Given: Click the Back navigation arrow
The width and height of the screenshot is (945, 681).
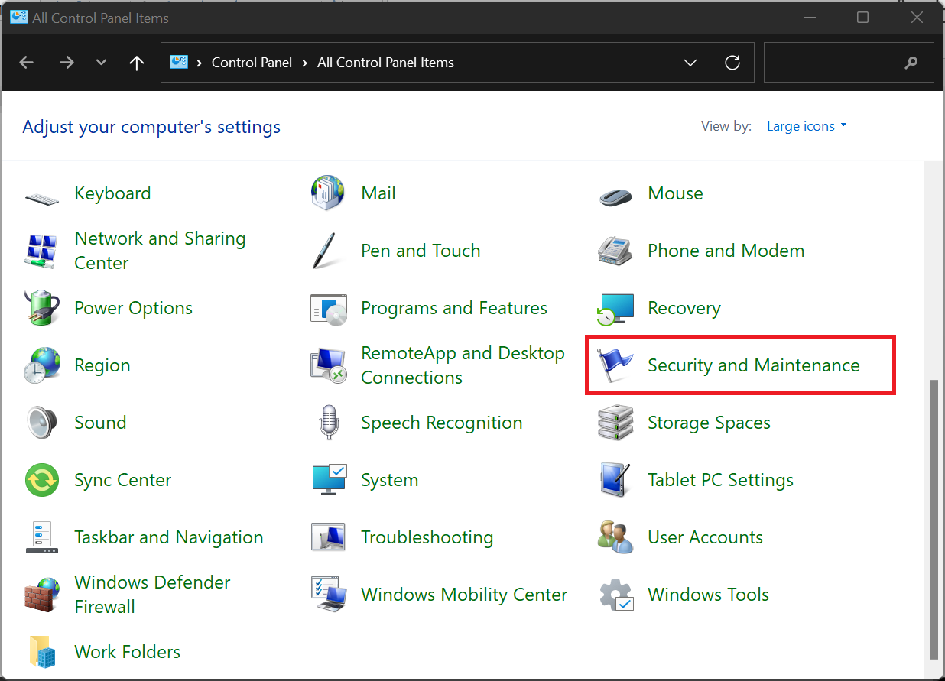Looking at the screenshot, I should click(27, 63).
